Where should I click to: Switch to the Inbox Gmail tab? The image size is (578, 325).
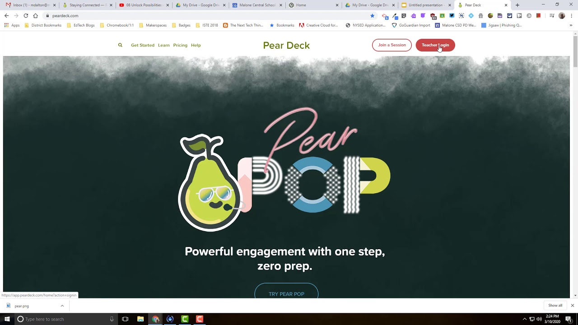point(30,5)
